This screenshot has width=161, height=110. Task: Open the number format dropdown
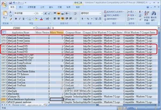coord(100,13)
